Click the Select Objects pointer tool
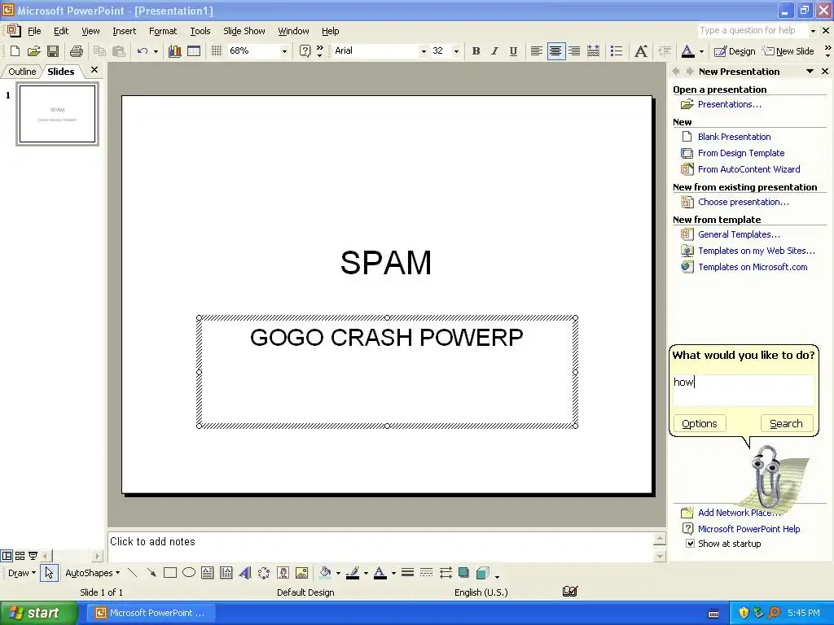This screenshot has width=834, height=625. point(49,573)
